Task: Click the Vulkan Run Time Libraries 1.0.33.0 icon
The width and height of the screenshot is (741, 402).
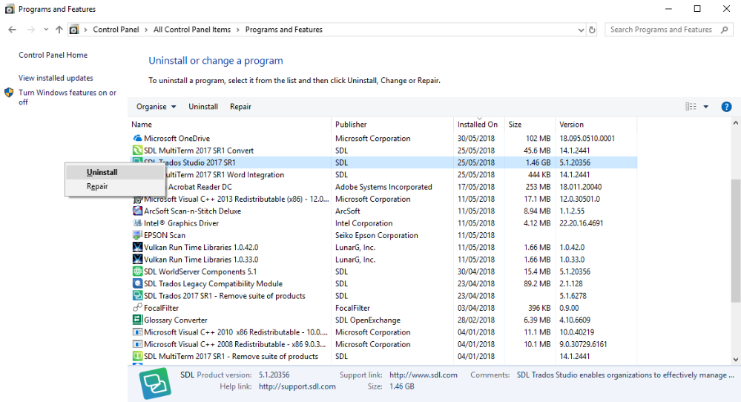Action: point(137,260)
